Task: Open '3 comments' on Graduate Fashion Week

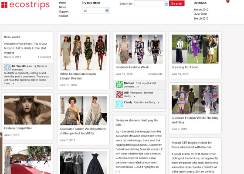Action: pos(155,74)
